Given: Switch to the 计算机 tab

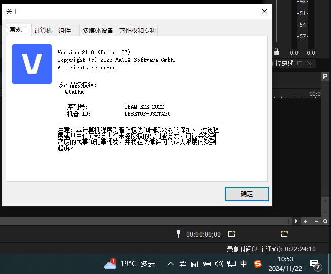Looking at the screenshot, I should point(43,31).
